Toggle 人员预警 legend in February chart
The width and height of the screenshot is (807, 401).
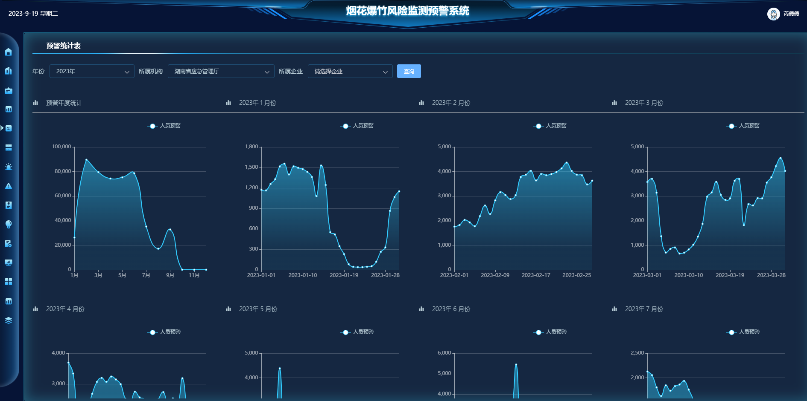[x=550, y=126]
